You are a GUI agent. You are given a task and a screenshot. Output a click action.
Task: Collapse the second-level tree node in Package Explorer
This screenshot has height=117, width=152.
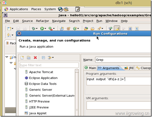click(11, 63)
